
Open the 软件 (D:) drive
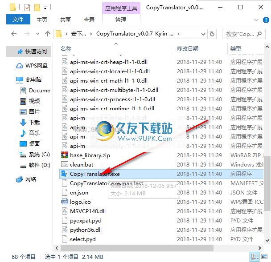point(35,165)
